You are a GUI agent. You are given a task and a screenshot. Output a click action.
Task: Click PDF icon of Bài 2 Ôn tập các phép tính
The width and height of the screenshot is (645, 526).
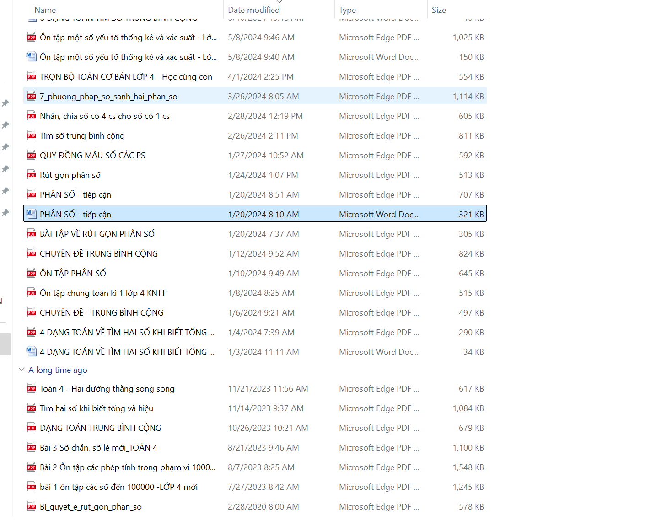pos(31,467)
